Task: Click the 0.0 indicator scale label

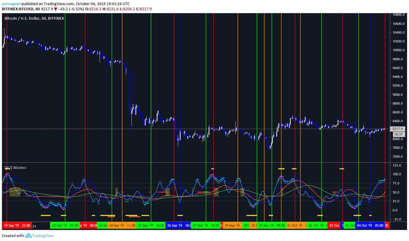Action: point(395,210)
